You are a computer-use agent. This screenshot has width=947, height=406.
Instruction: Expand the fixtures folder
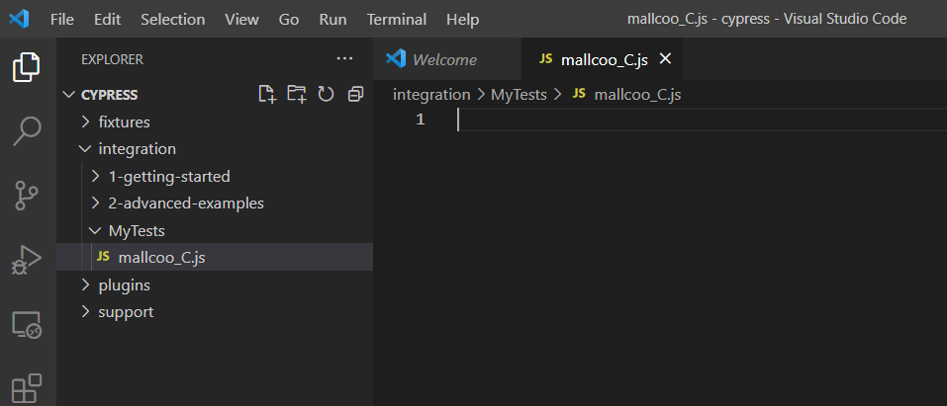(124, 122)
